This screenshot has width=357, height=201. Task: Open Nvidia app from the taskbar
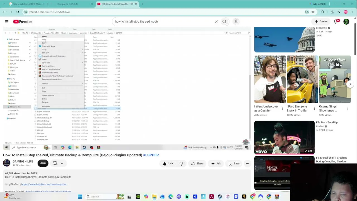(138, 197)
